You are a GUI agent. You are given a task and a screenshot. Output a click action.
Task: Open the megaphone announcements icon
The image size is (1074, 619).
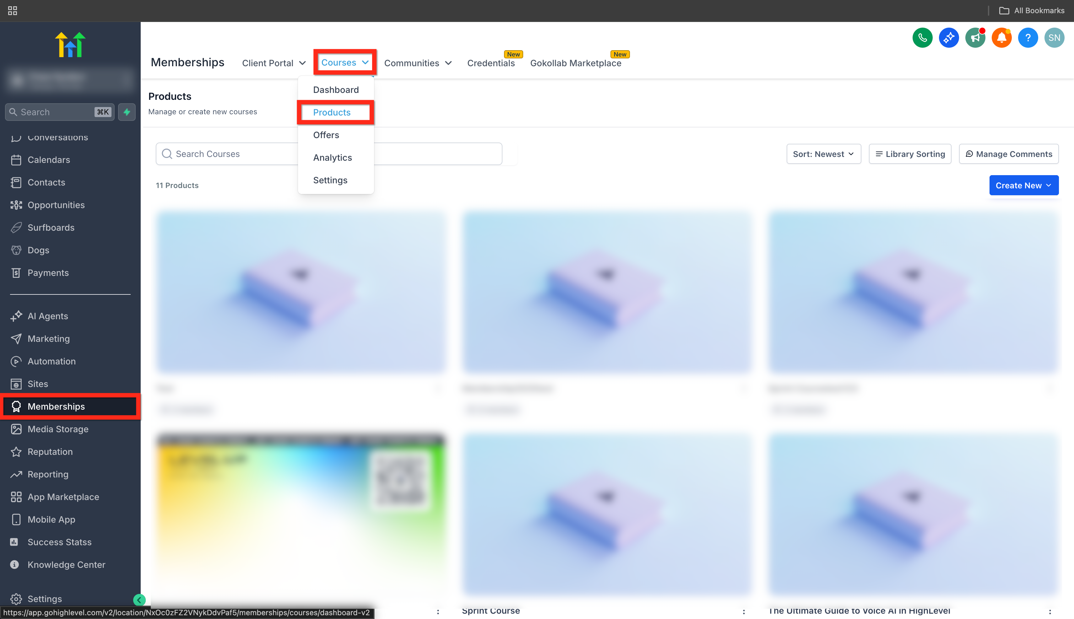point(975,38)
